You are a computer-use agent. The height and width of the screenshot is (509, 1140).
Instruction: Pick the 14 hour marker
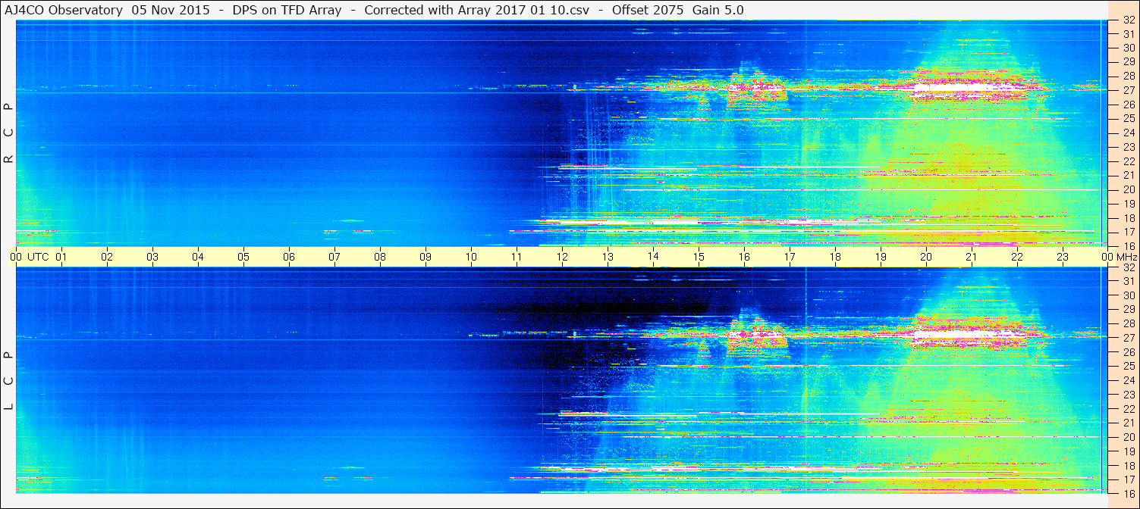coord(653,257)
